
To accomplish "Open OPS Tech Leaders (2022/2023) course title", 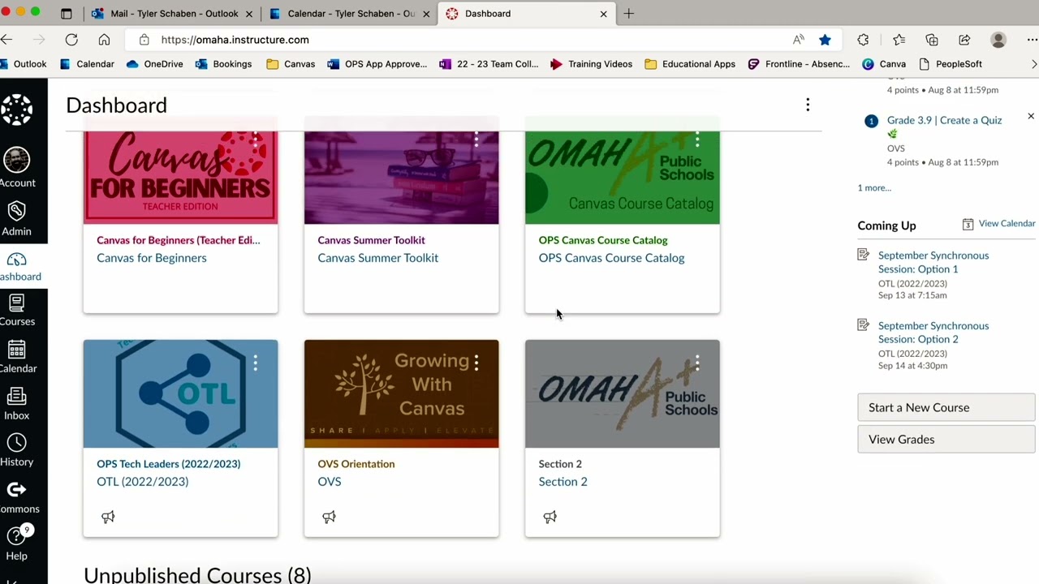I will tap(168, 464).
